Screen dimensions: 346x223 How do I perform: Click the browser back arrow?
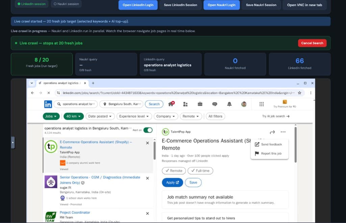pos(32,93)
